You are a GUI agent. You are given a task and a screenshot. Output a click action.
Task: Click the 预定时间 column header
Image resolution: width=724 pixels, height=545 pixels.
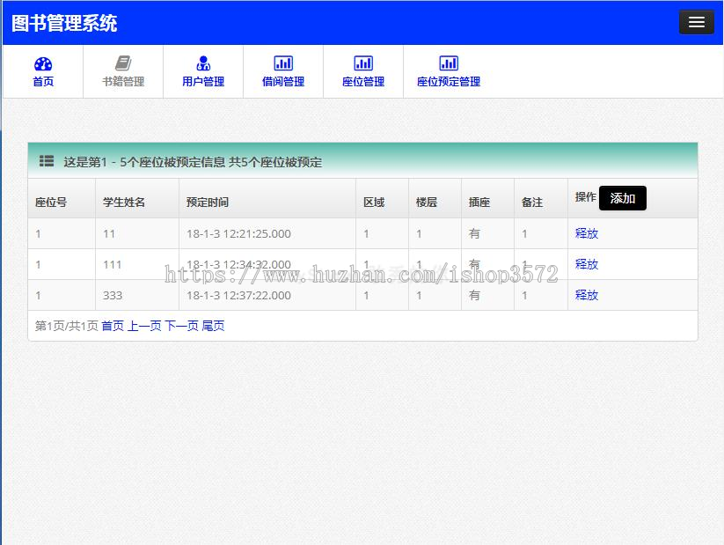[x=208, y=203]
